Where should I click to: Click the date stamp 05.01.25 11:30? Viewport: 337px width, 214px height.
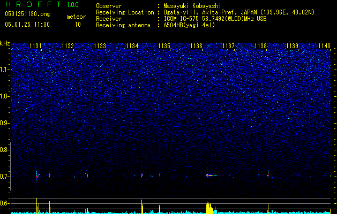27,25
